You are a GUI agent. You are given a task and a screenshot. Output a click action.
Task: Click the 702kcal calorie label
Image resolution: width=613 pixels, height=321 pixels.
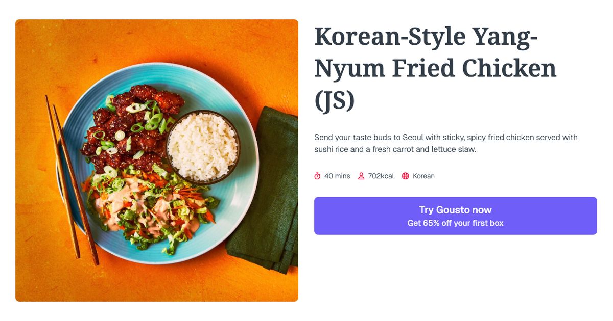[x=380, y=176]
